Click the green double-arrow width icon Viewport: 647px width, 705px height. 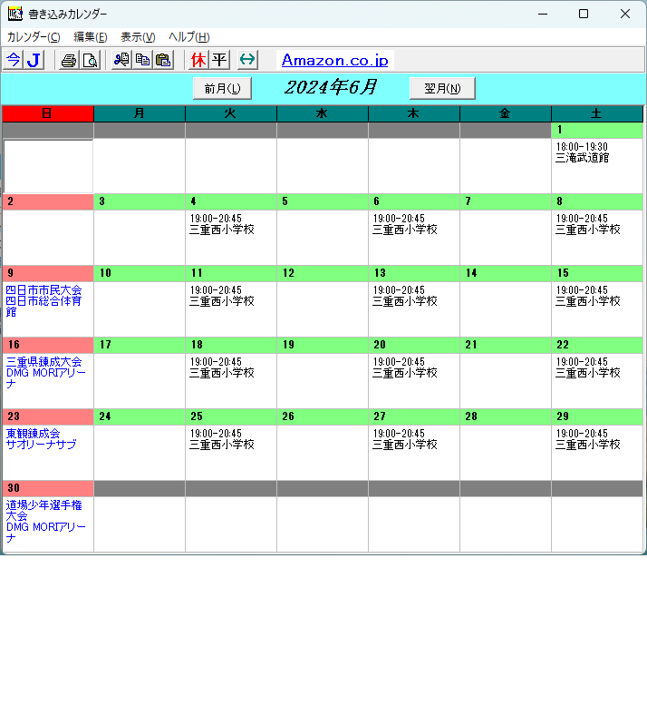click(247, 60)
